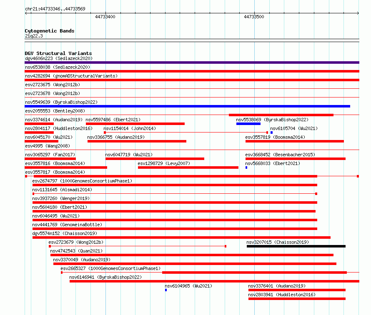Click the 44733400 ruler position label
The image size is (371, 315).
pyautogui.click(x=105, y=17)
